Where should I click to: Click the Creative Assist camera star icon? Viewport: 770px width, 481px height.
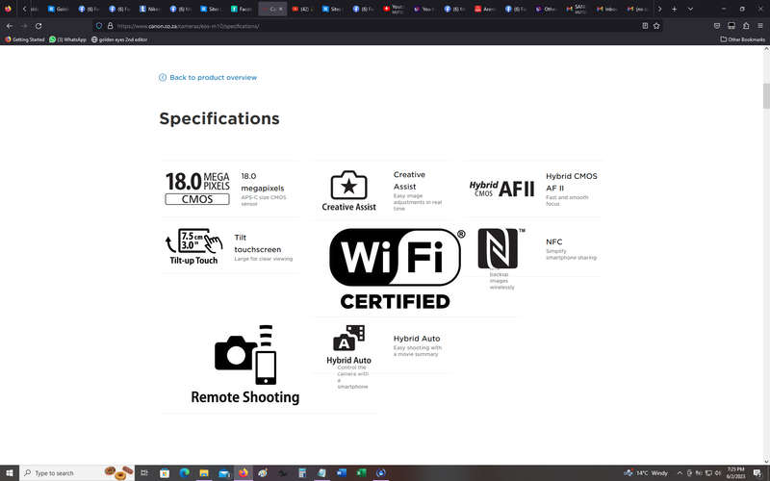(348, 190)
